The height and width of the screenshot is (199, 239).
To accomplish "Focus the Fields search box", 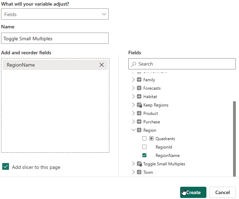I will pyautogui.click(x=182, y=64).
